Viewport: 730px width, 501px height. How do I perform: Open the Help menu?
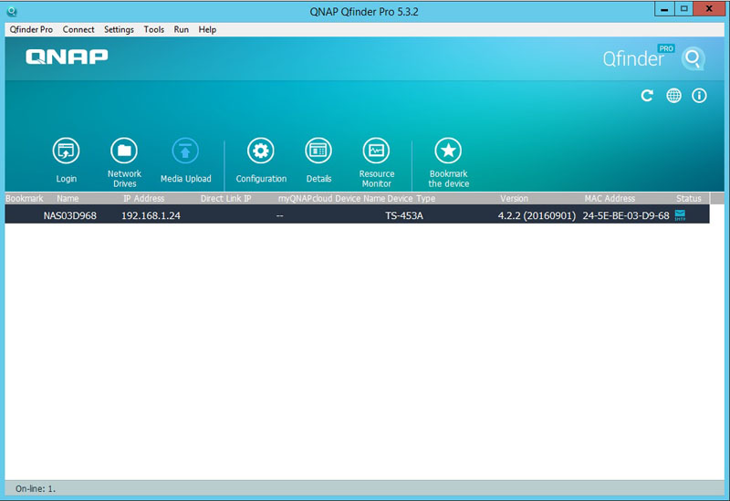(x=207, y=29)
